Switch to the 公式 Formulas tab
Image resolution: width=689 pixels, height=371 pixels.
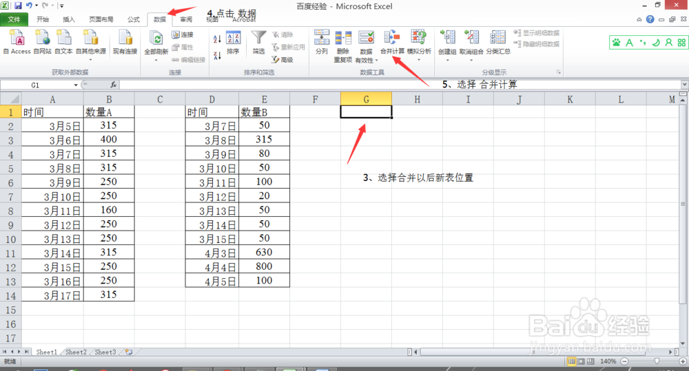pyautogui.click(x=134, y=19)
